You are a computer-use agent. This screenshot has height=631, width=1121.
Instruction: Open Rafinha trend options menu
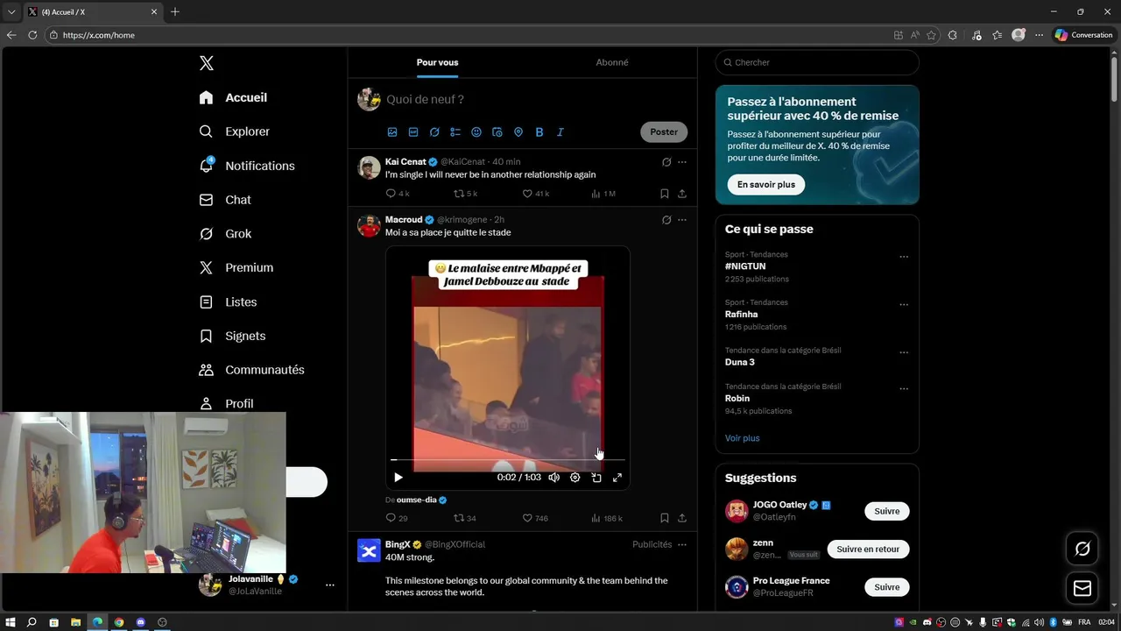904,305
